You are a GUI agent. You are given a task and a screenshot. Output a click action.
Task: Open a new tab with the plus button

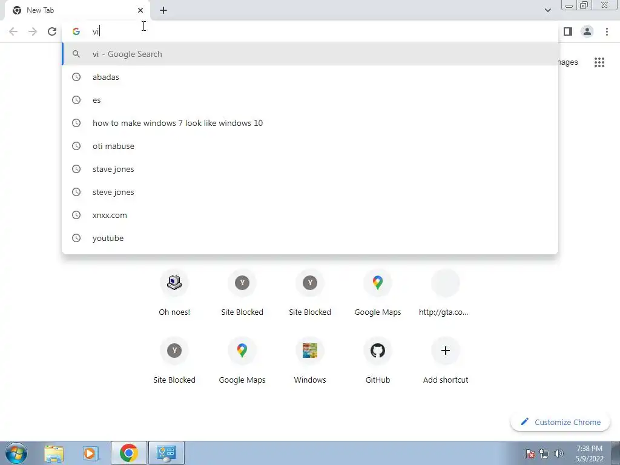tap(163, 10)
